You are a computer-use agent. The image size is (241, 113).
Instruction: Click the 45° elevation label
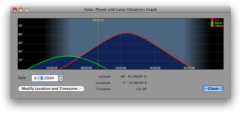pos(20,43)
